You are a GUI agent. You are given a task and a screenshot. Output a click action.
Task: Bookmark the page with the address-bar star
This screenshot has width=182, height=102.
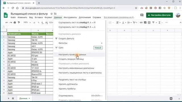click(136, 8)
